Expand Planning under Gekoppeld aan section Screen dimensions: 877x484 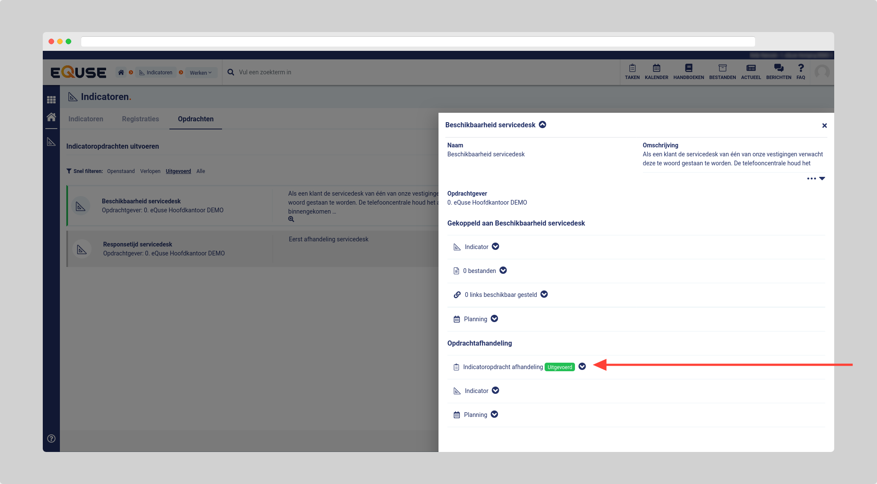pyautogui.click(x=494, y=319)
